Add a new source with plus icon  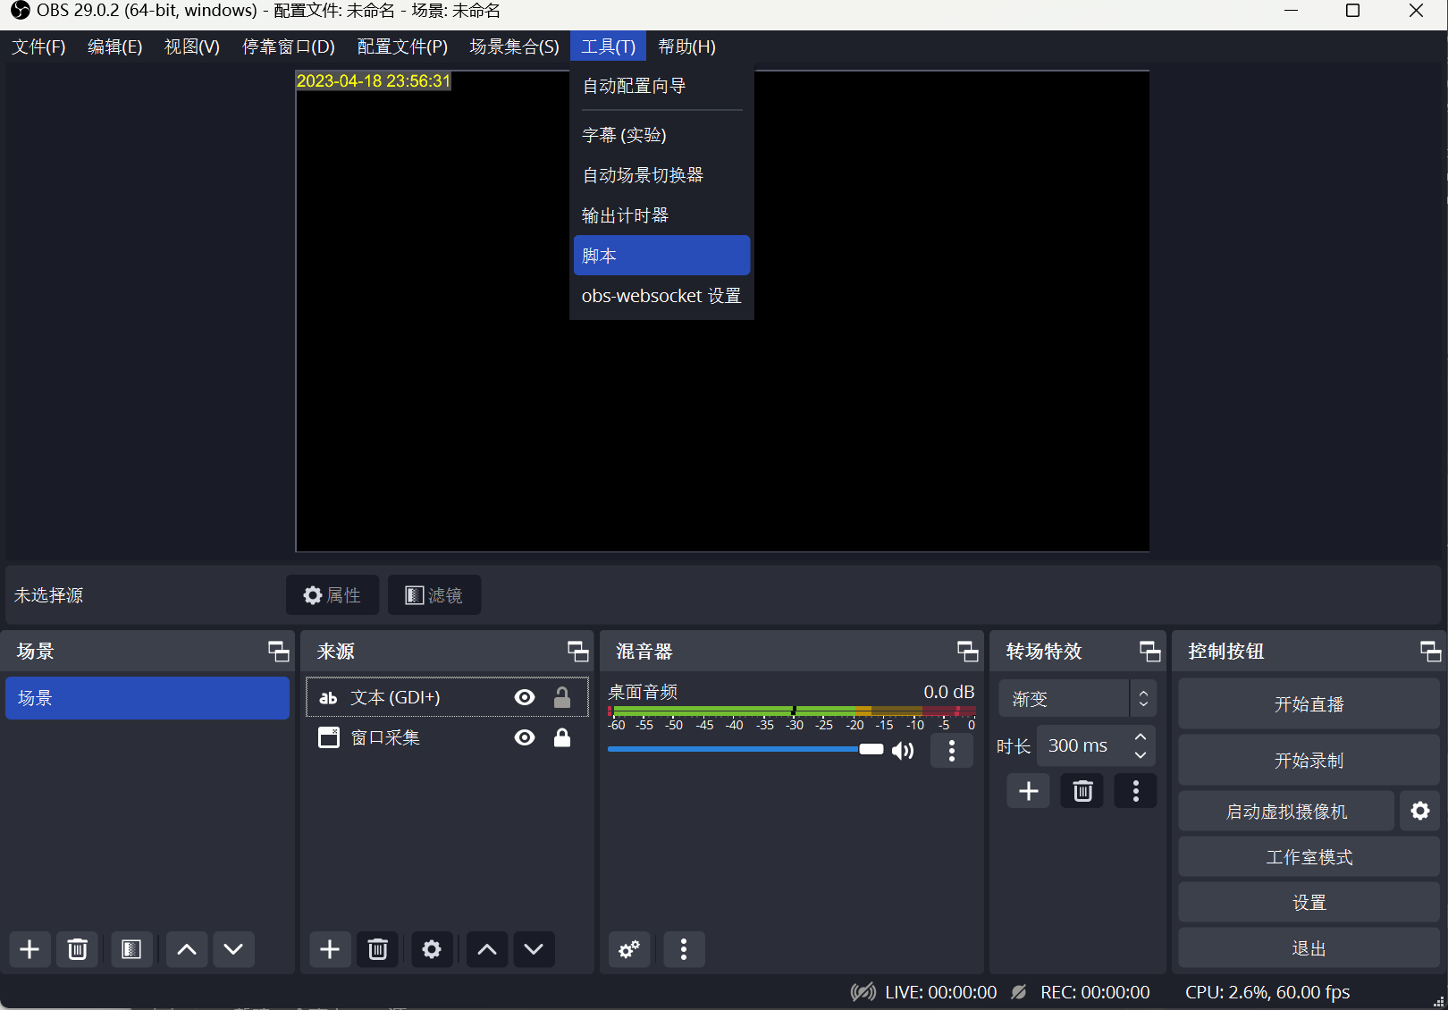[330, 949]
